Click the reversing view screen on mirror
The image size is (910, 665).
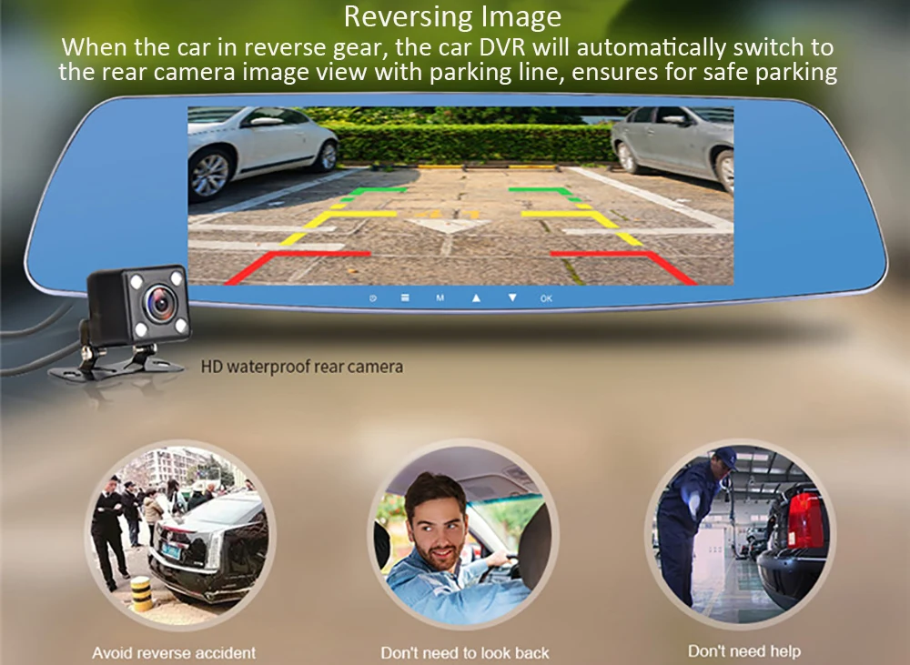(460, 196)
